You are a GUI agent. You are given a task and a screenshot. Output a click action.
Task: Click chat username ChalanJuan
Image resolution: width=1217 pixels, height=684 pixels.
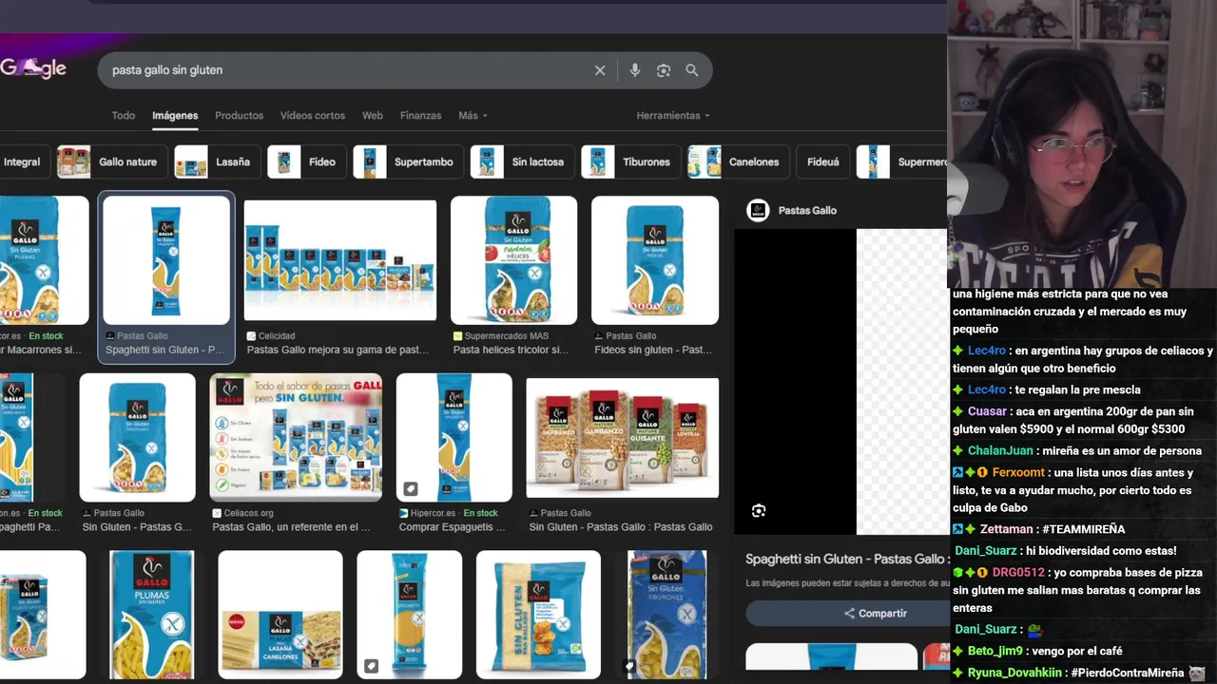(1000, 451)
